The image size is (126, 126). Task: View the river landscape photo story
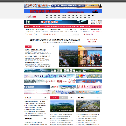click(68, 56)
